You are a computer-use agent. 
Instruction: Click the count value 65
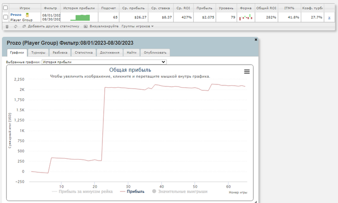point(115,17)
